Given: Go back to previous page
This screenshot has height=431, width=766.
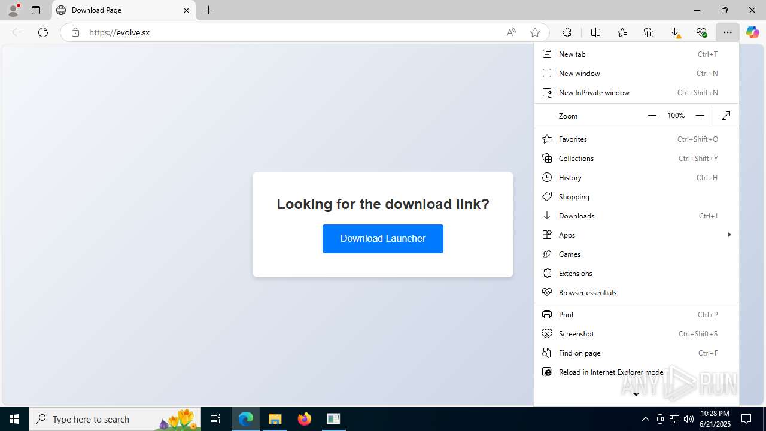Looking at the screenshot, I should [17, 32].
